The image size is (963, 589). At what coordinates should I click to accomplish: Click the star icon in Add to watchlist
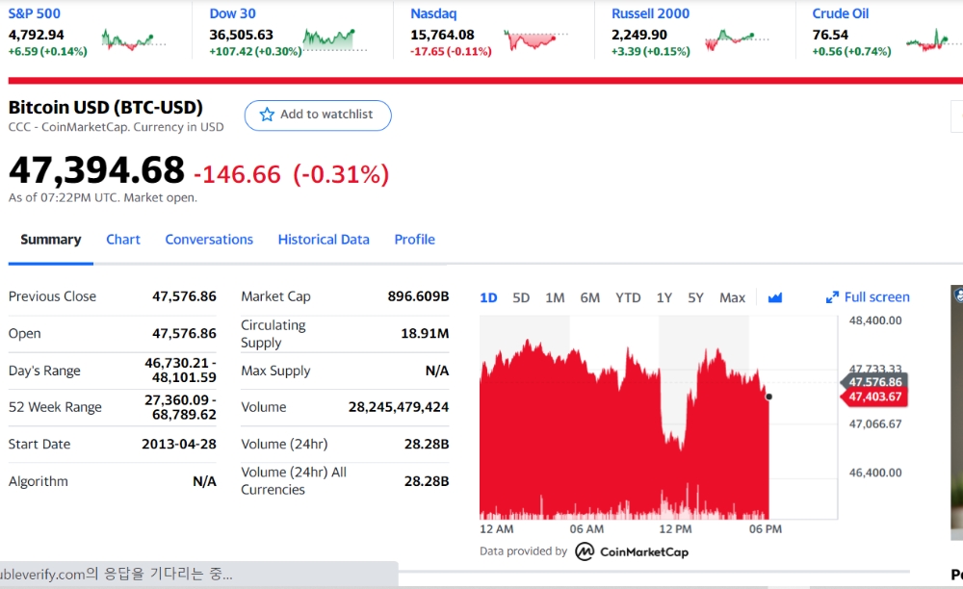coord(267,115)
